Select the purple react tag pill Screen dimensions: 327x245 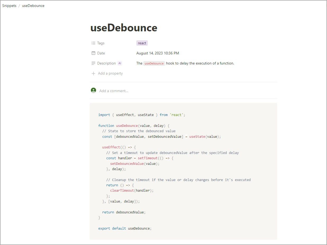pyautogui.click(x=142, y=43)
